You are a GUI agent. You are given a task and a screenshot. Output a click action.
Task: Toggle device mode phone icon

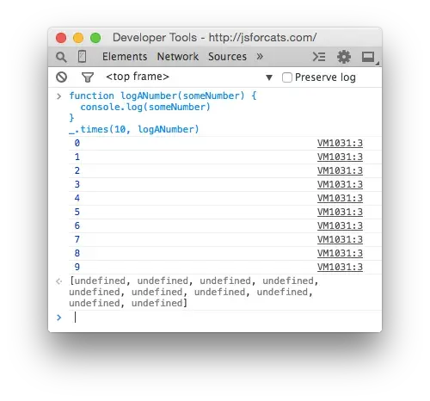[82, 56]
